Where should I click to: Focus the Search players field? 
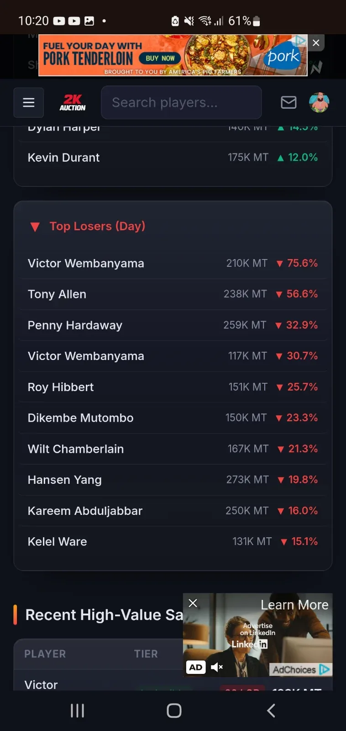pos(181,102)
